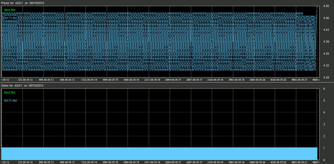
Task: Click the oscillating BATS Bid price plot
Action: pyautogui.click(x=159, y=42)
